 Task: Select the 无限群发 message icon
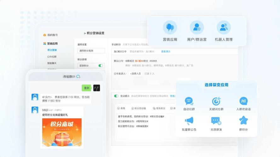pos(216,121)
